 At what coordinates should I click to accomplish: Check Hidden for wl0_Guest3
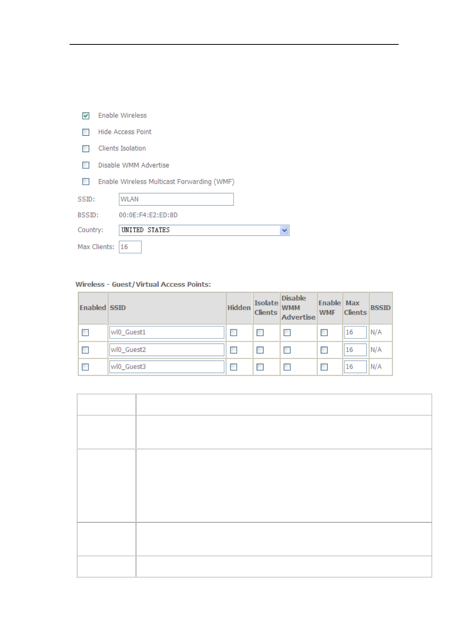(x=234, y=367)
